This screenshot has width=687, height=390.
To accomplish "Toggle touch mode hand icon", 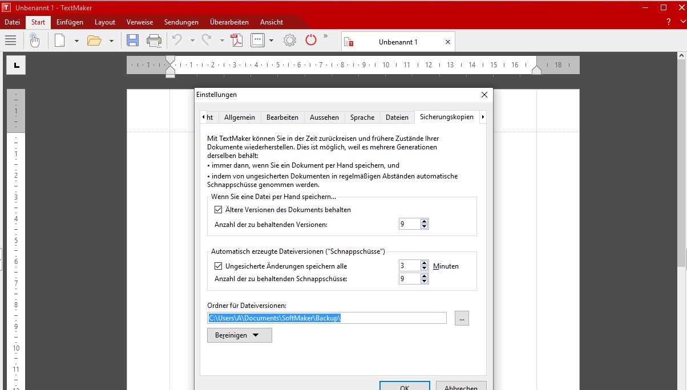I will click(35, 40).
